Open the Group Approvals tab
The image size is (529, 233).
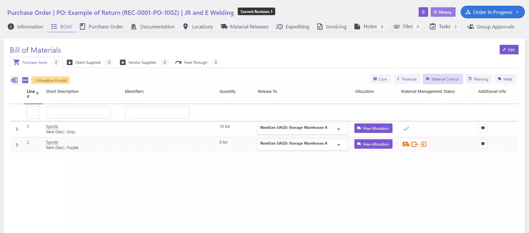coord(491,27)
